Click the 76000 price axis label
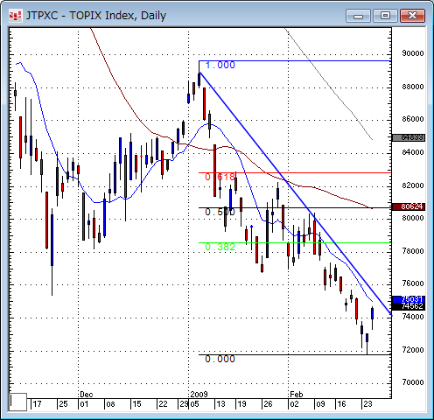 [413, 283]
